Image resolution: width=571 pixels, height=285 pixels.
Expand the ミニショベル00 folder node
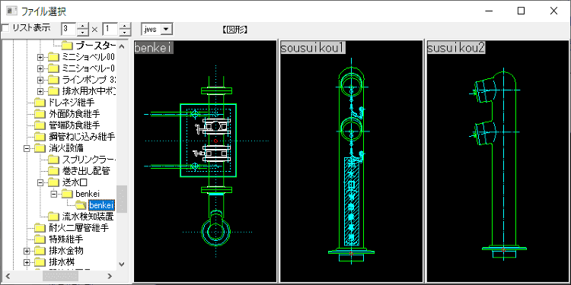click(x=40, y=58)
